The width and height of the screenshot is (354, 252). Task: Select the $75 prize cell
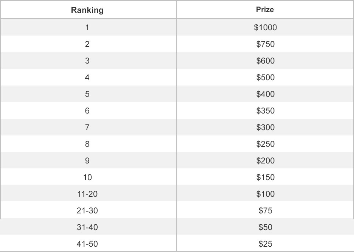(x=265, y=211)
